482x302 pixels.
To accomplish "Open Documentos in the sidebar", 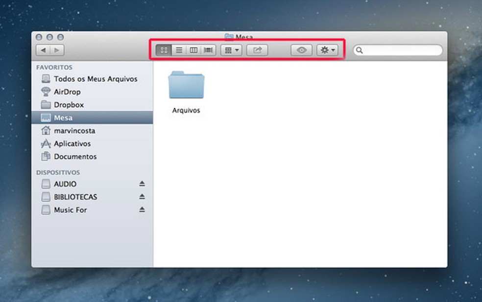I will (x=92, y=156).
